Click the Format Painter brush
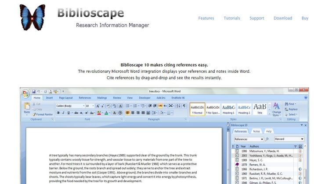The height and width of the screenshot is (184, 314). click(x=34, y=114)
